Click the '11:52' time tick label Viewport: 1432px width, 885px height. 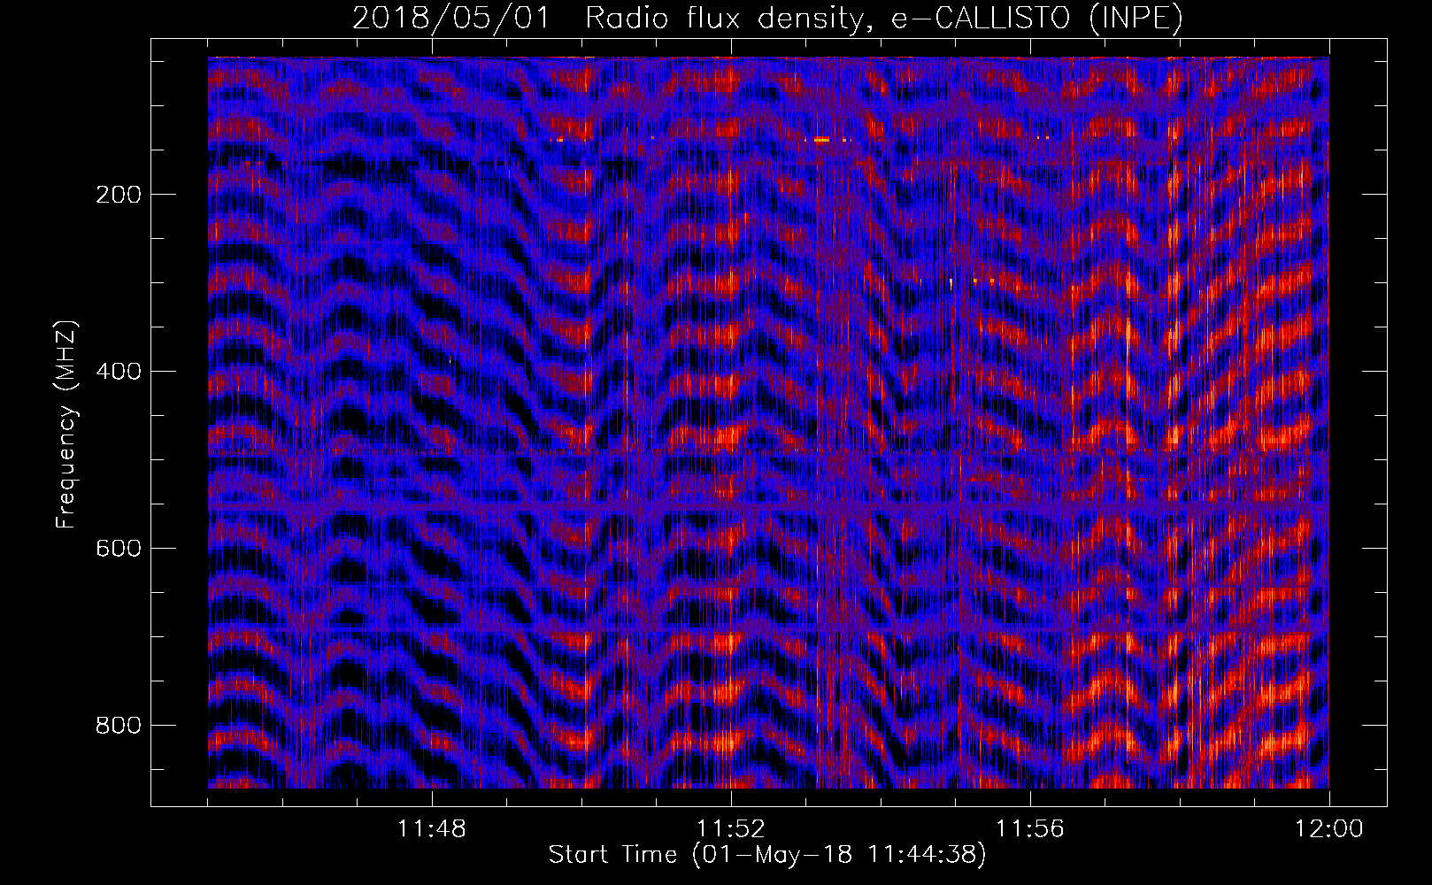point(731,829)
